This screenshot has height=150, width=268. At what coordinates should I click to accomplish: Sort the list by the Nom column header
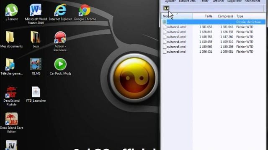click(177, 16)
